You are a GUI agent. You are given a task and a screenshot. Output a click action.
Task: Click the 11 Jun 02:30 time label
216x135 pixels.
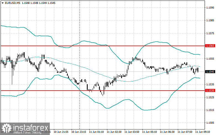click(x=114, y=132)
